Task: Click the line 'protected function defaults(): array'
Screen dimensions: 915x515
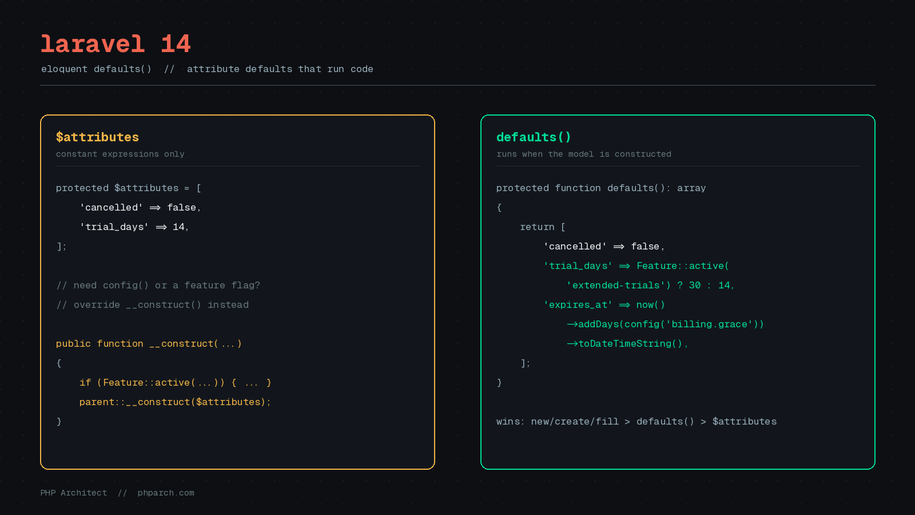Action: tap(601, 188)
